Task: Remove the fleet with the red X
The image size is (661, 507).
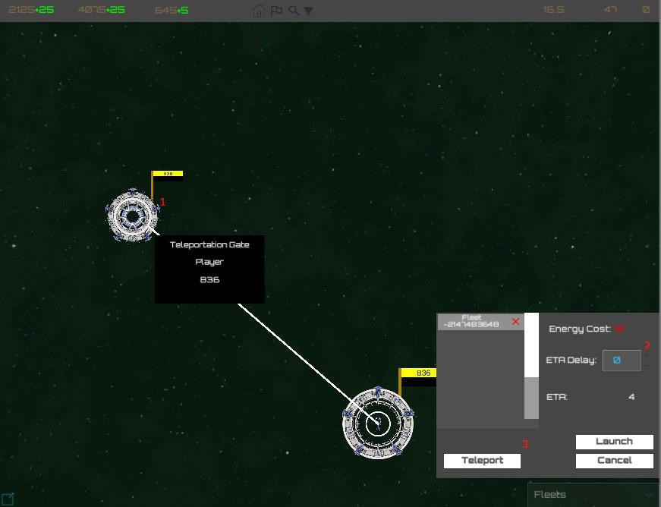Action: point(515,322)
